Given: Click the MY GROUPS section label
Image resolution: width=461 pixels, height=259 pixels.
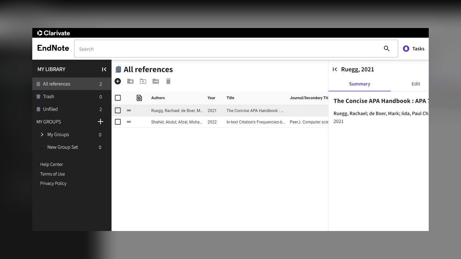Looking at the screenshot, I should [x=49, y=122].
